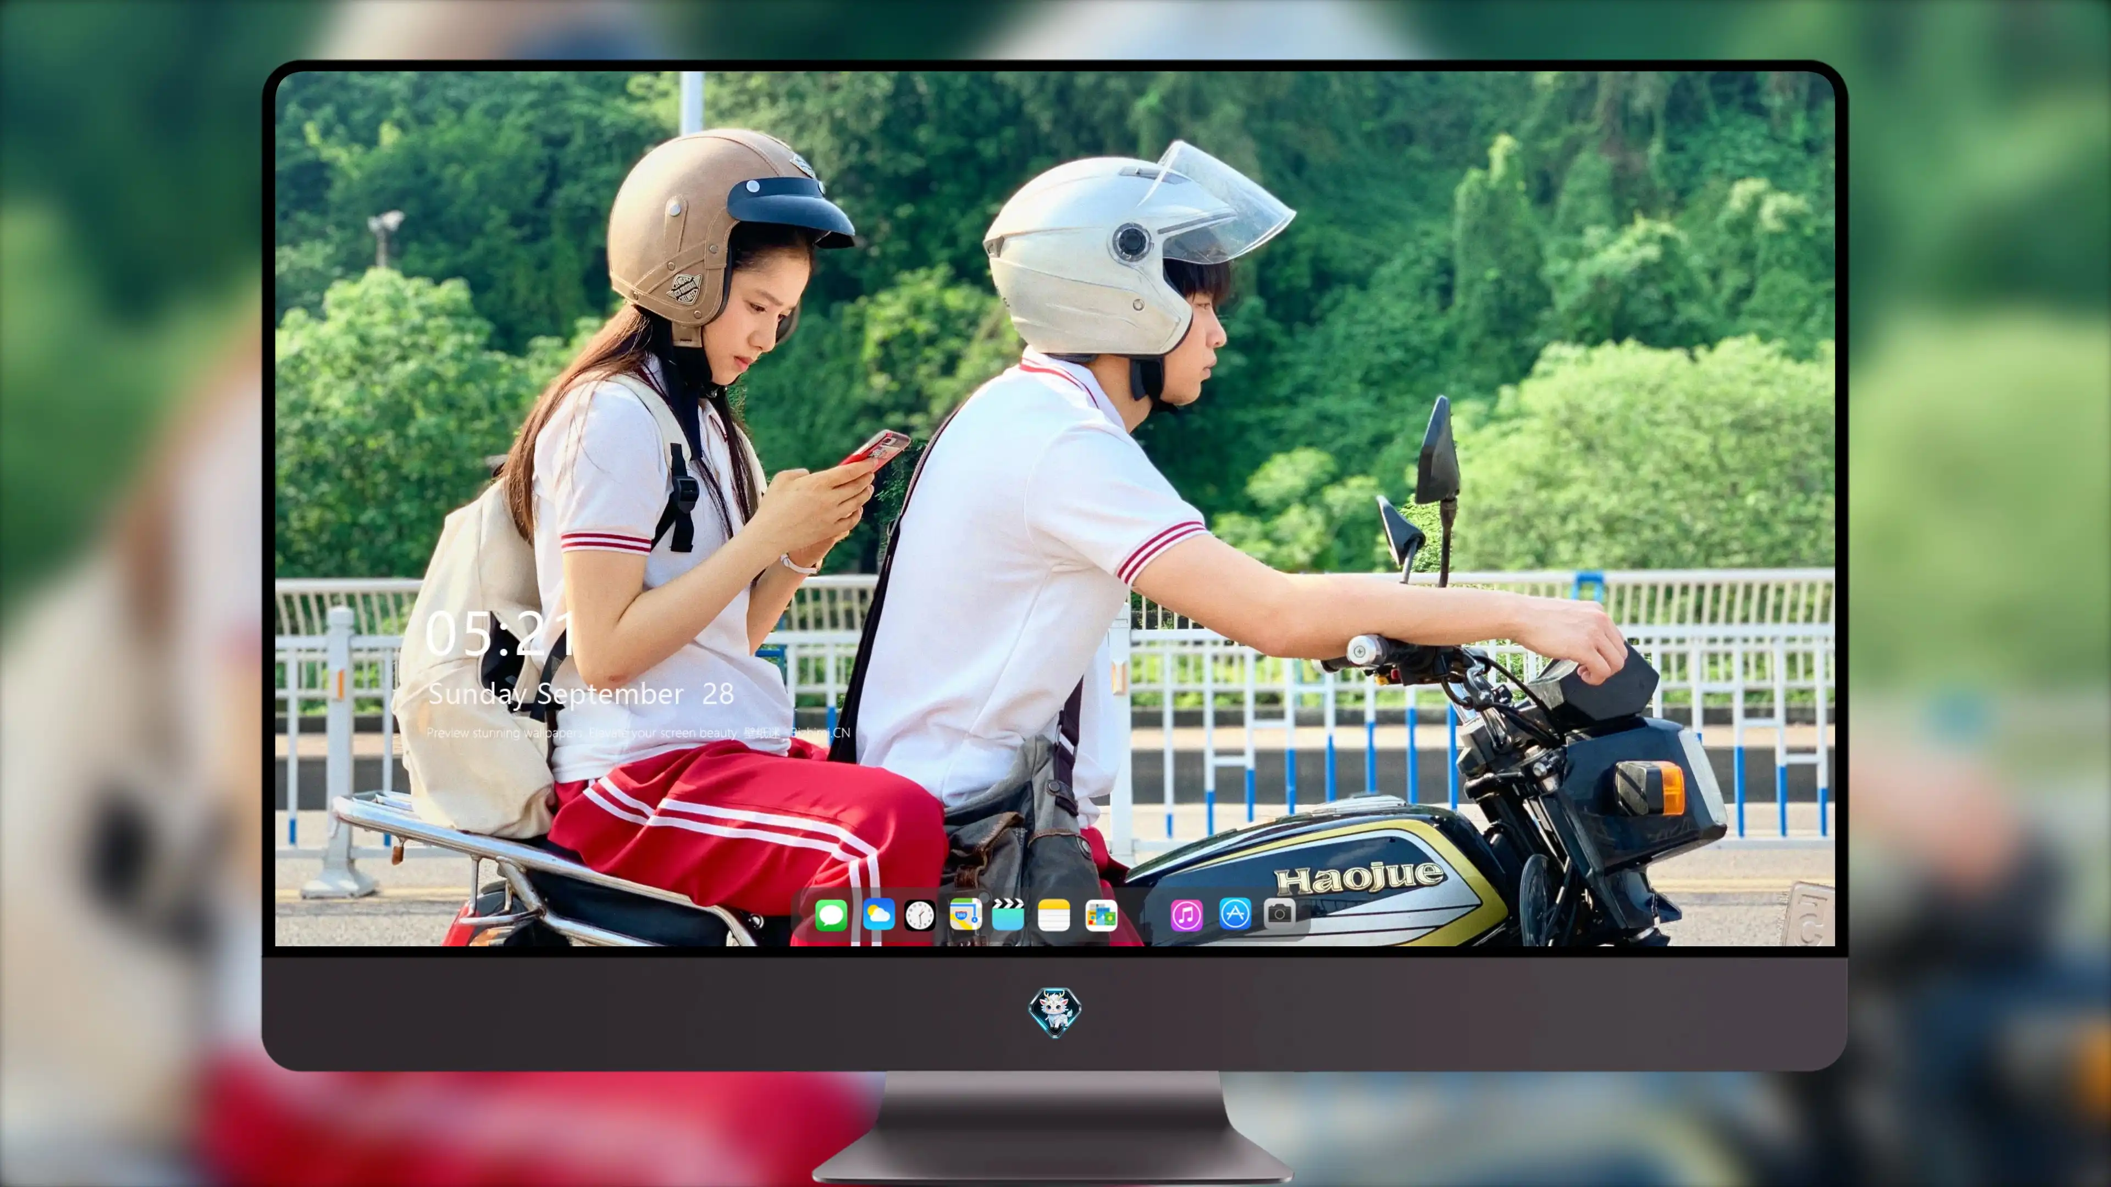Click the "Preview stunning wallpapers" caption text
The height and width of the screenshot is (1187, 2111).
[638, 733]
